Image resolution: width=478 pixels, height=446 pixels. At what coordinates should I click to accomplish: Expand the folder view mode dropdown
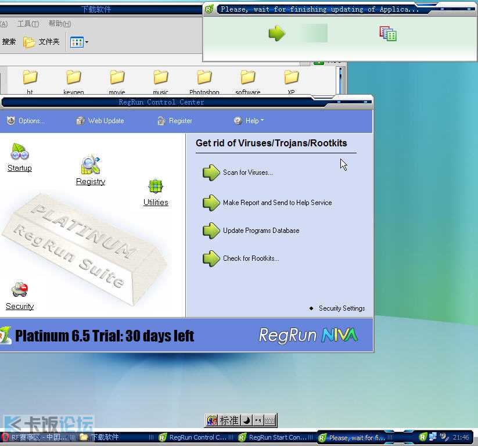87,42
